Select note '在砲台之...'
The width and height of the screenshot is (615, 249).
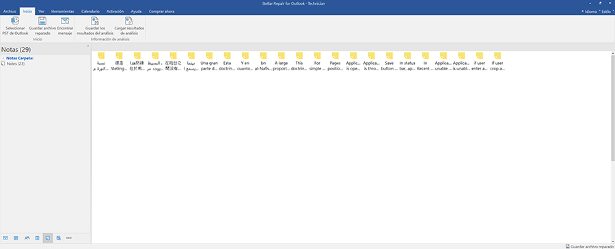point(173,61)
